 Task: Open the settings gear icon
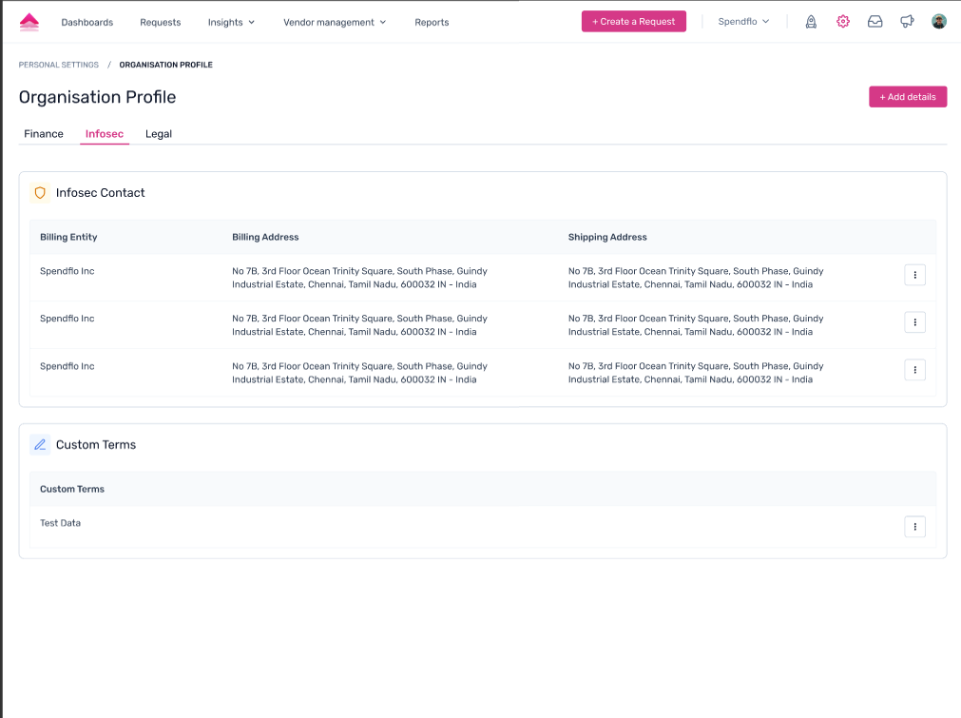click(x=843, y=22)
